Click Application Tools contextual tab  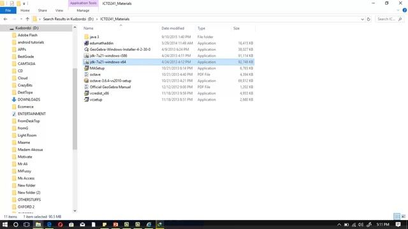[x=84, y=3]
